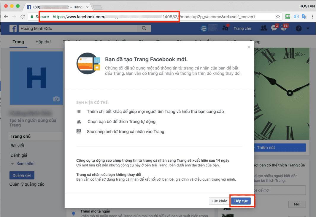Open Quản lý quảng cáo link
The image size is (316, 217).
pyautogui.click(x=27, y=184)
